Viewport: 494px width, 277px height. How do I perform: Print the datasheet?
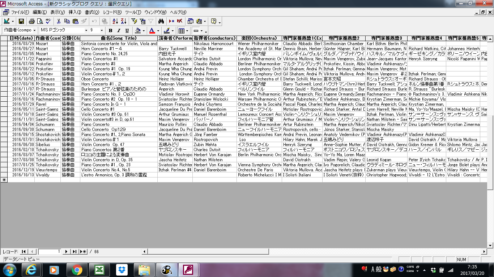click(x=32, y=21)
